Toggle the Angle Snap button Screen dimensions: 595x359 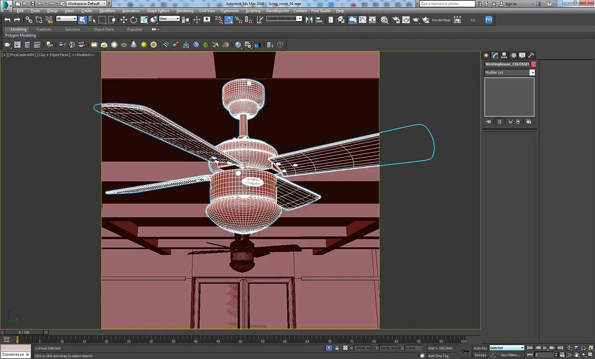[229, 20]
